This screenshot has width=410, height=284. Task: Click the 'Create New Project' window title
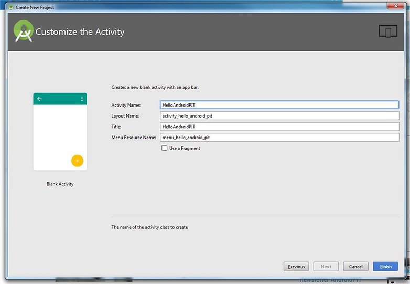tap(35, 7)
